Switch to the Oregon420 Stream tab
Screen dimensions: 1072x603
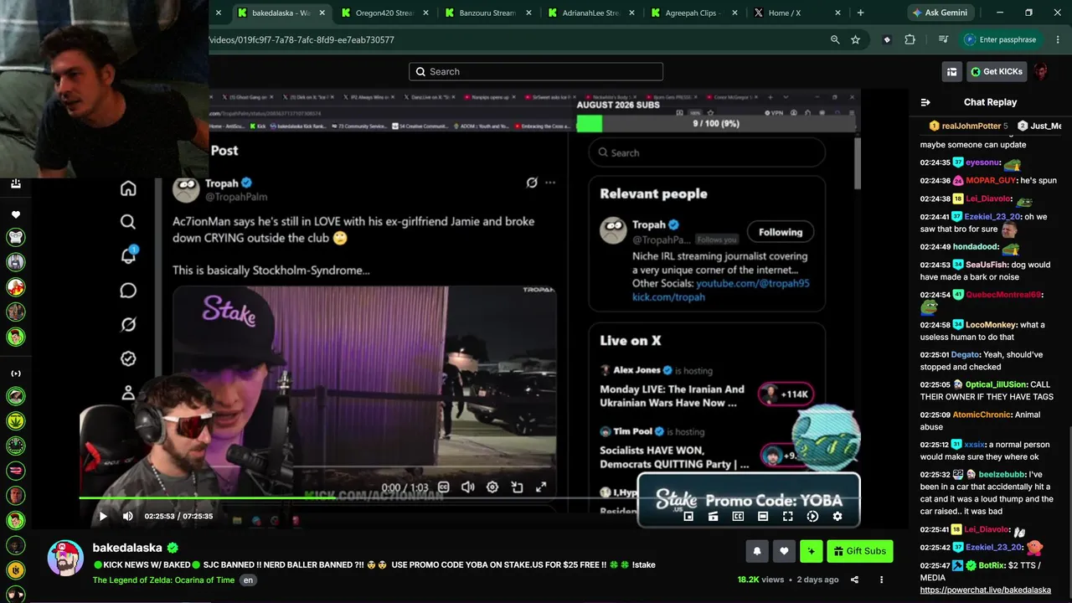click(x=384, y=13)
